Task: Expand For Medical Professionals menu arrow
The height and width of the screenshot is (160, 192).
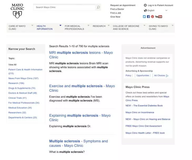Action: pos(88,25)
